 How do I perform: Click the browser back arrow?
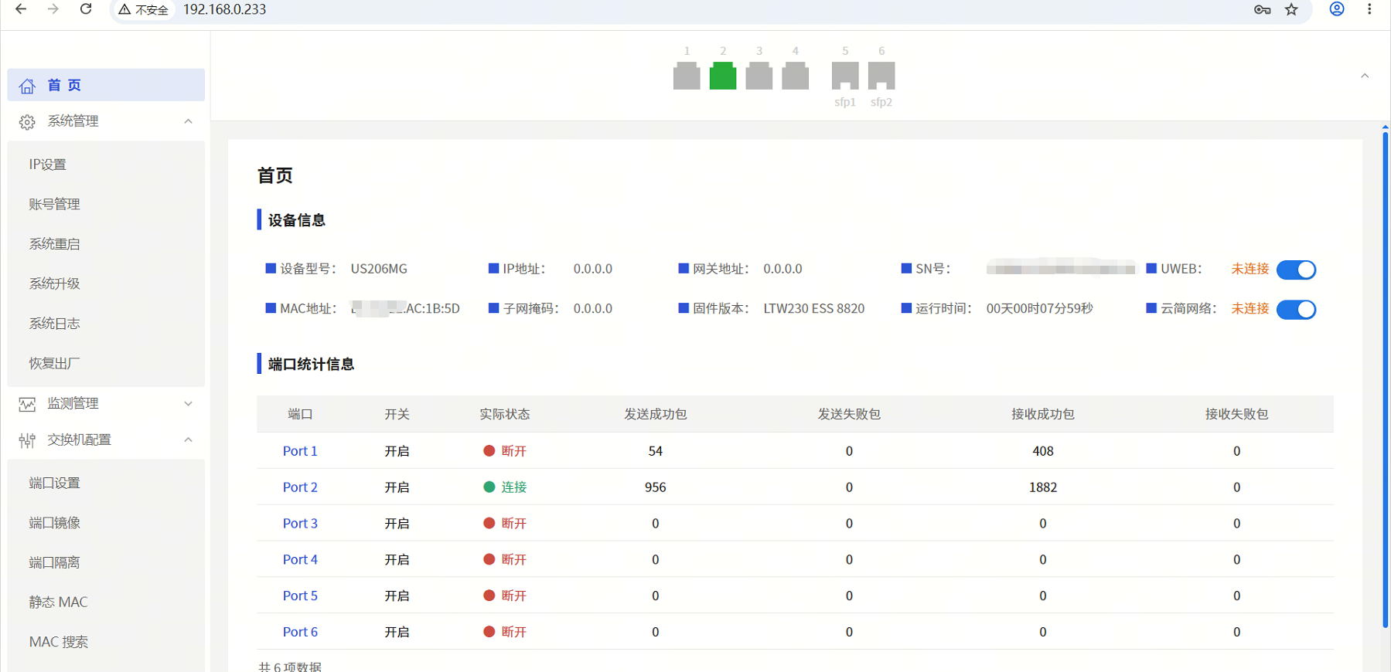click(x=21, y=9)
